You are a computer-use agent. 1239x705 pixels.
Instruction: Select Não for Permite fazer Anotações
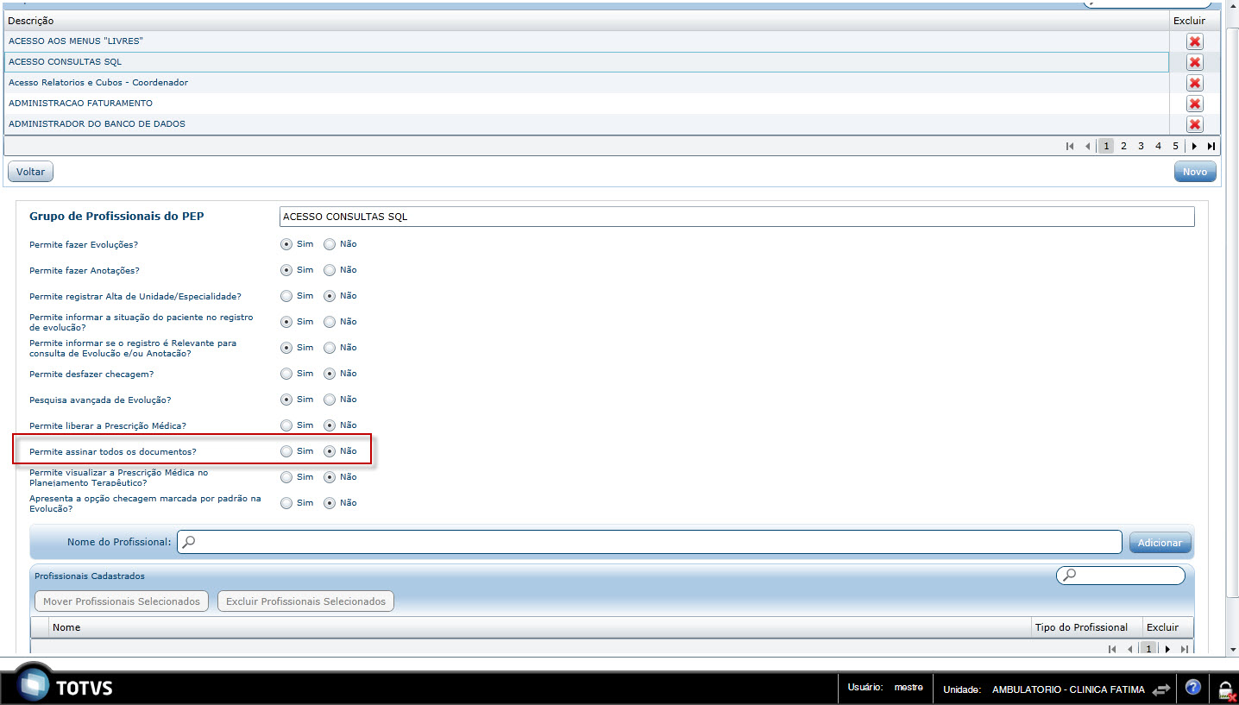click(330, 270)
